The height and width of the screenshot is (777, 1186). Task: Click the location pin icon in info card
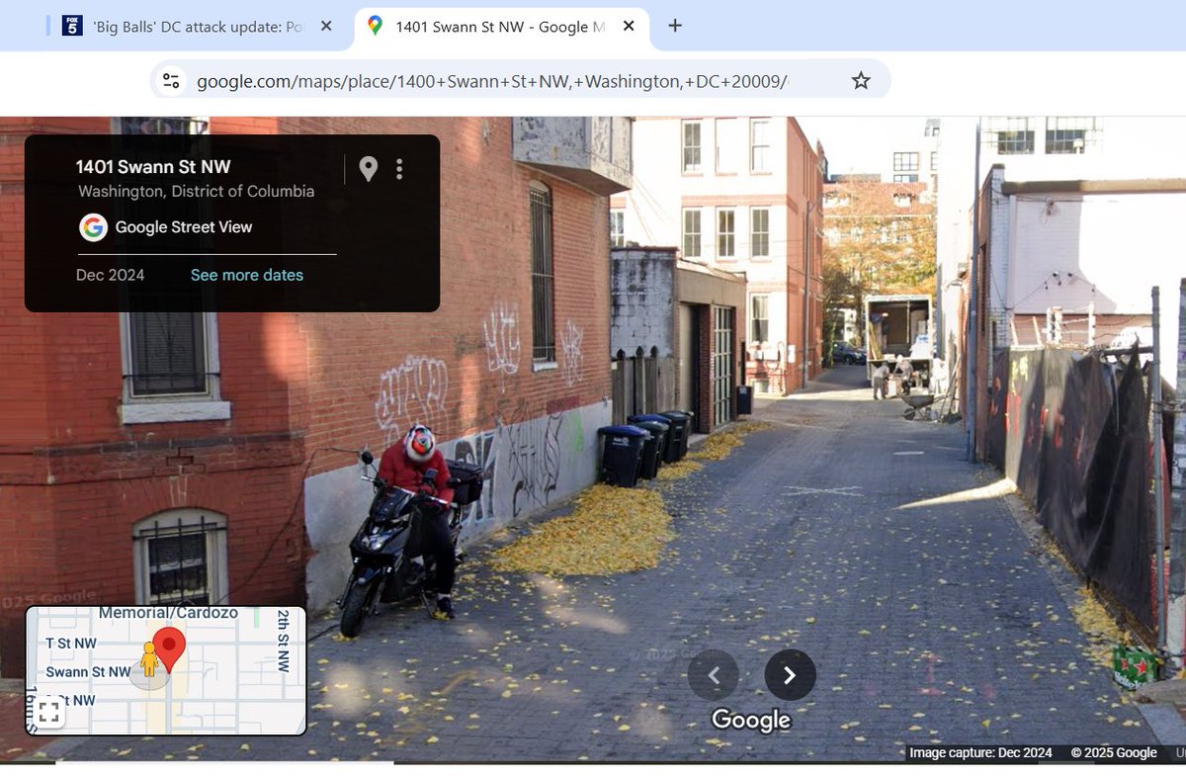click(368, 169)
